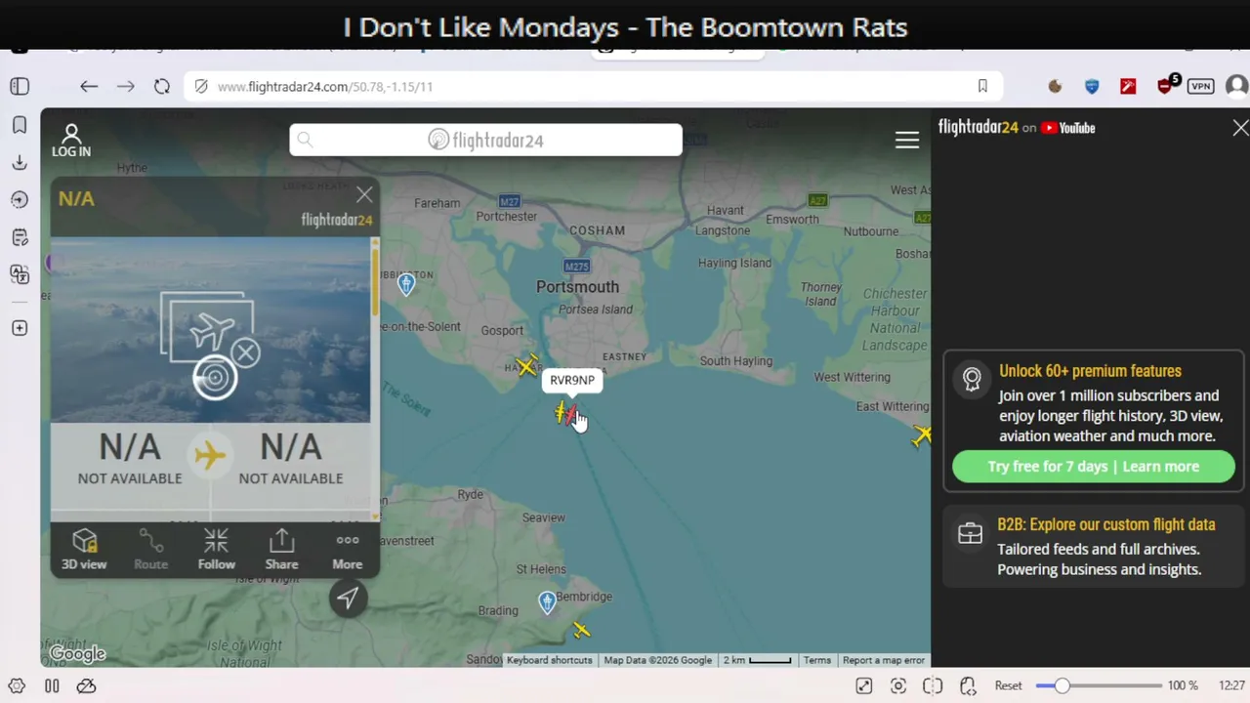Click the LOG IN user icon
1250x703 pixels.
click(71, 141)
